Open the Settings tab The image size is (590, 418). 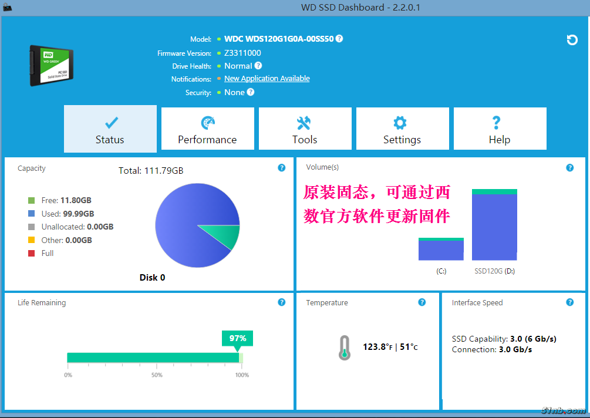[x=402, y=129]
